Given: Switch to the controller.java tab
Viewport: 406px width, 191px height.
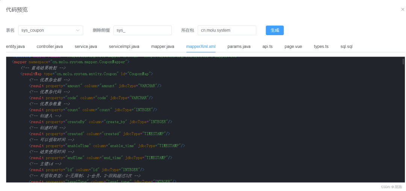Looking at the screenshot, I should click(50, 46).
